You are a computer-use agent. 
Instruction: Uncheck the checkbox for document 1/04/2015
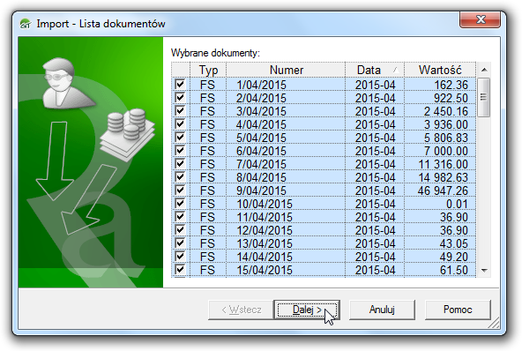(x=180, y=84)
